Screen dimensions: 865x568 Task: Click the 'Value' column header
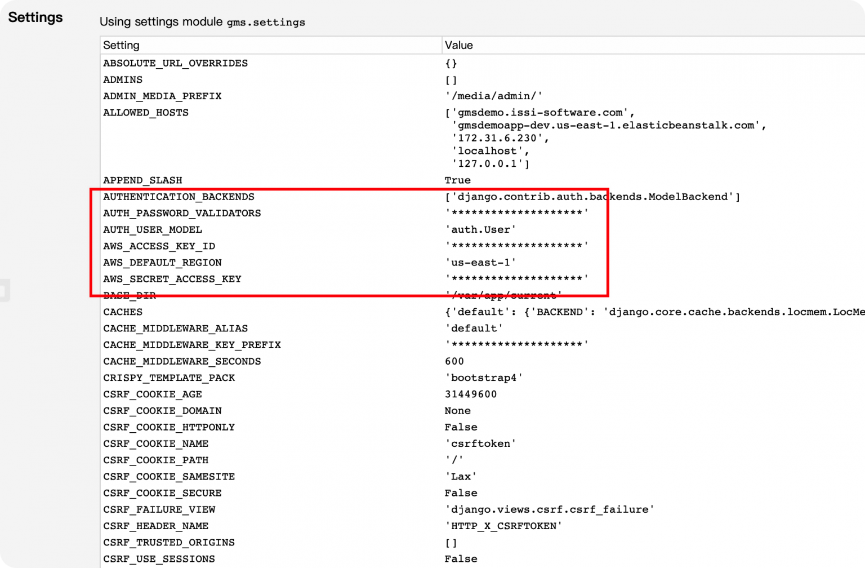click(x=458, y=45)
